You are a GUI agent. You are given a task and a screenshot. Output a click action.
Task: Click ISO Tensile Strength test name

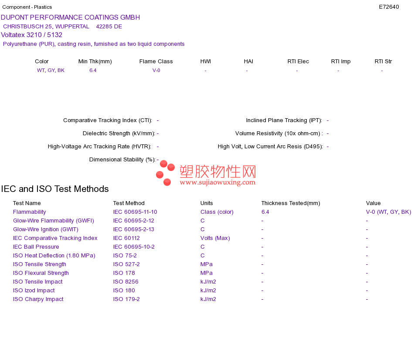40,264
